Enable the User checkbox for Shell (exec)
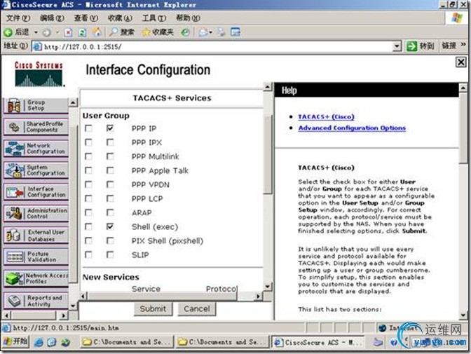 pos(88,227)
